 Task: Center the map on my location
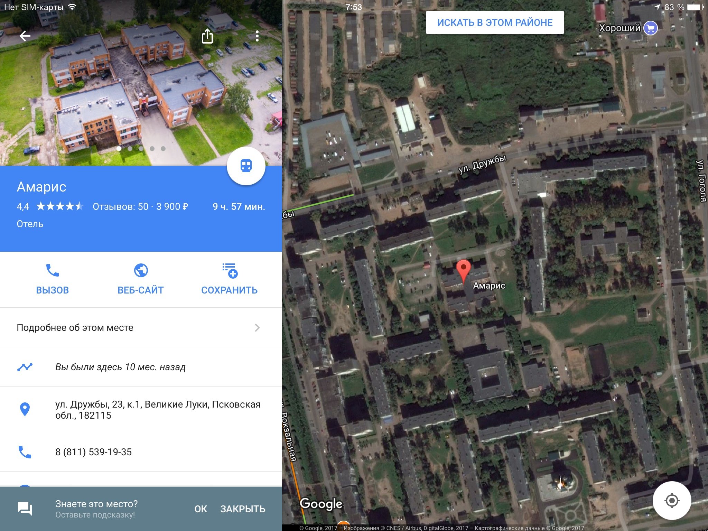[x=672, y=500]
